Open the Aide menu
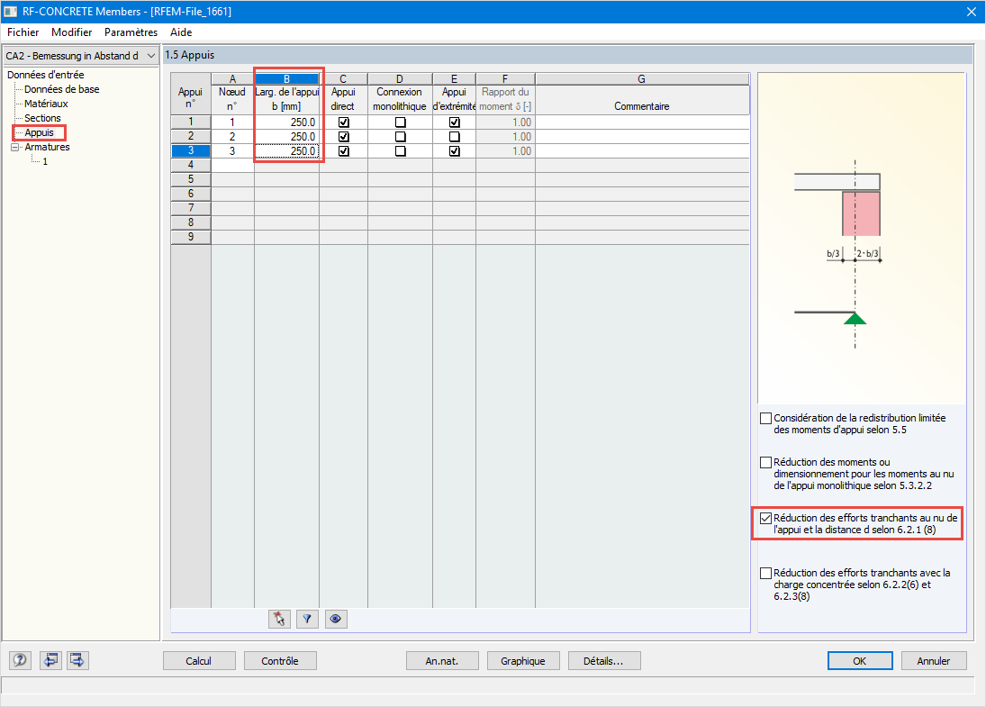The width and height of the screenshot is (986, 707). 181,32
